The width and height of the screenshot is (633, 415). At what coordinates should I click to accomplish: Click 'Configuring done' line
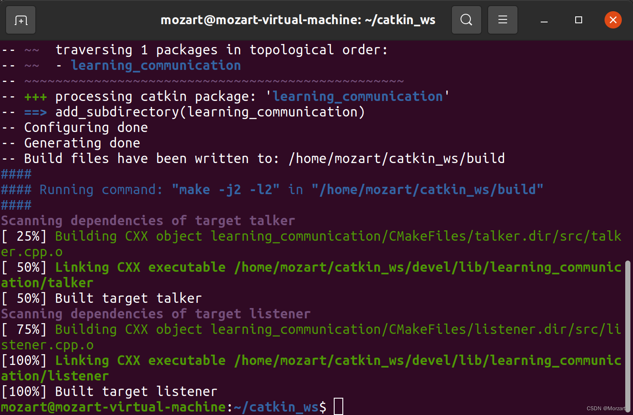click(75, 128)
